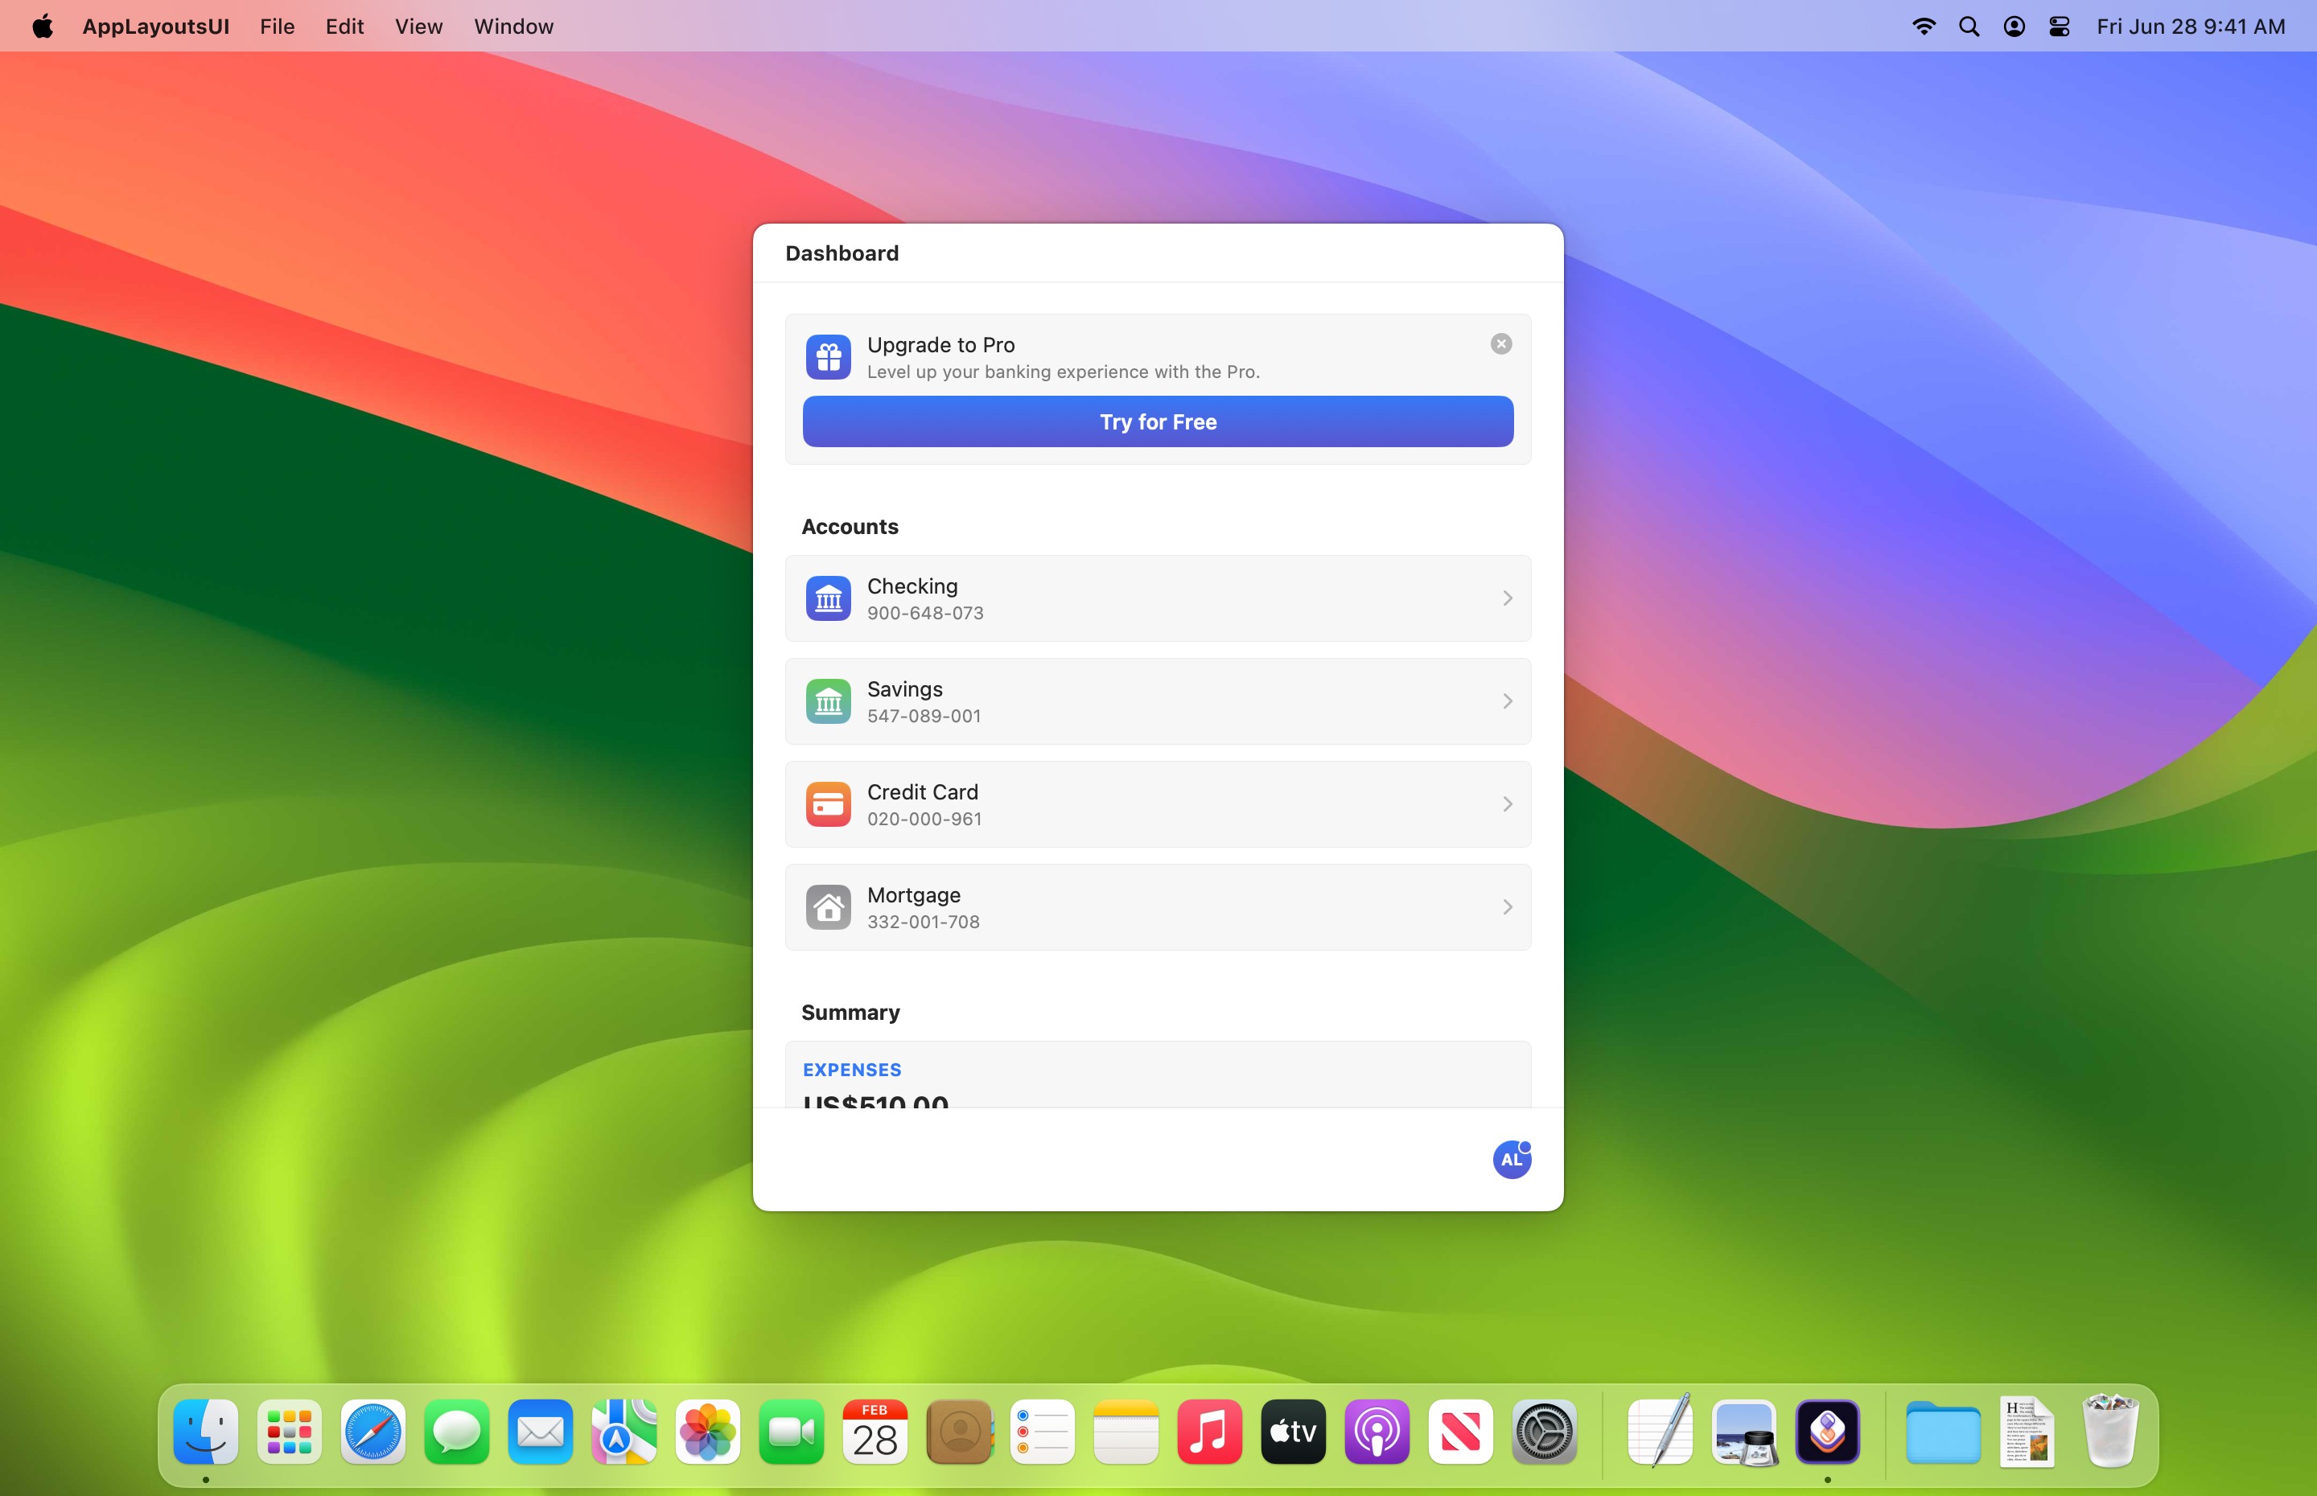
Task: Open Apple TV from the Dock
Action: click(x=1293, y=1431)
